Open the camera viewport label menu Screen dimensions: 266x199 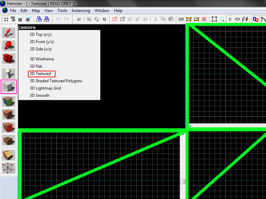pyautogui.click(x=27, y=28)
